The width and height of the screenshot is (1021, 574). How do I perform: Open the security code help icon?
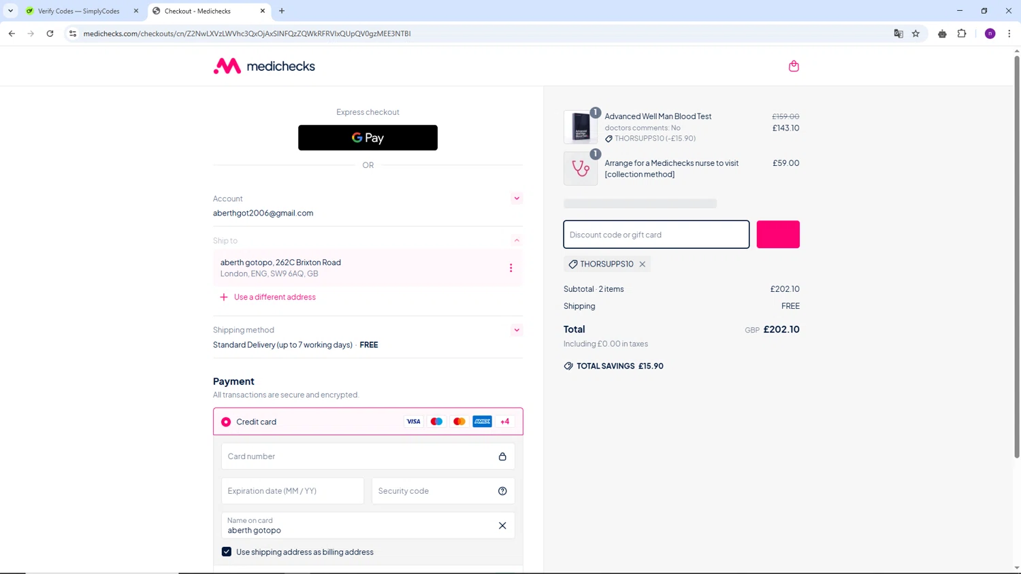(x=502, y=491)
